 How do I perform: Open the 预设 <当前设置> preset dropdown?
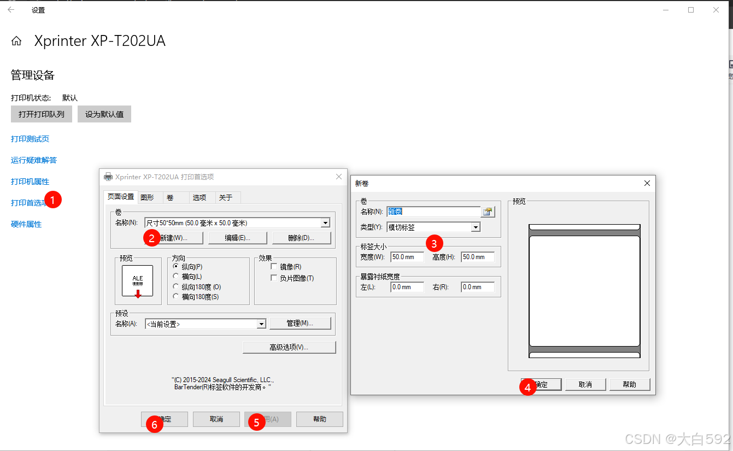click(x=261, y=324)
